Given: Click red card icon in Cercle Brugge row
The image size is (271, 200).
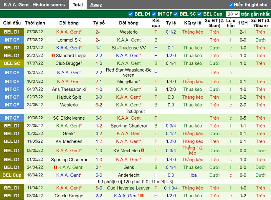Looking at the screenshot, I should (x=143, y=196).
